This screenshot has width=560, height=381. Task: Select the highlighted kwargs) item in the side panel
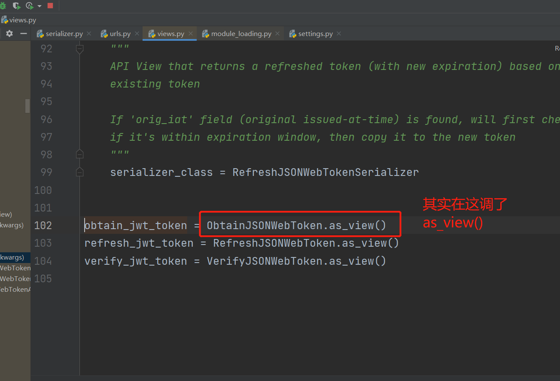coord(15,257)
